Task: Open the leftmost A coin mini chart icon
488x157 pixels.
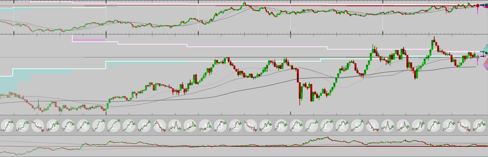Action: coord(205,126)
